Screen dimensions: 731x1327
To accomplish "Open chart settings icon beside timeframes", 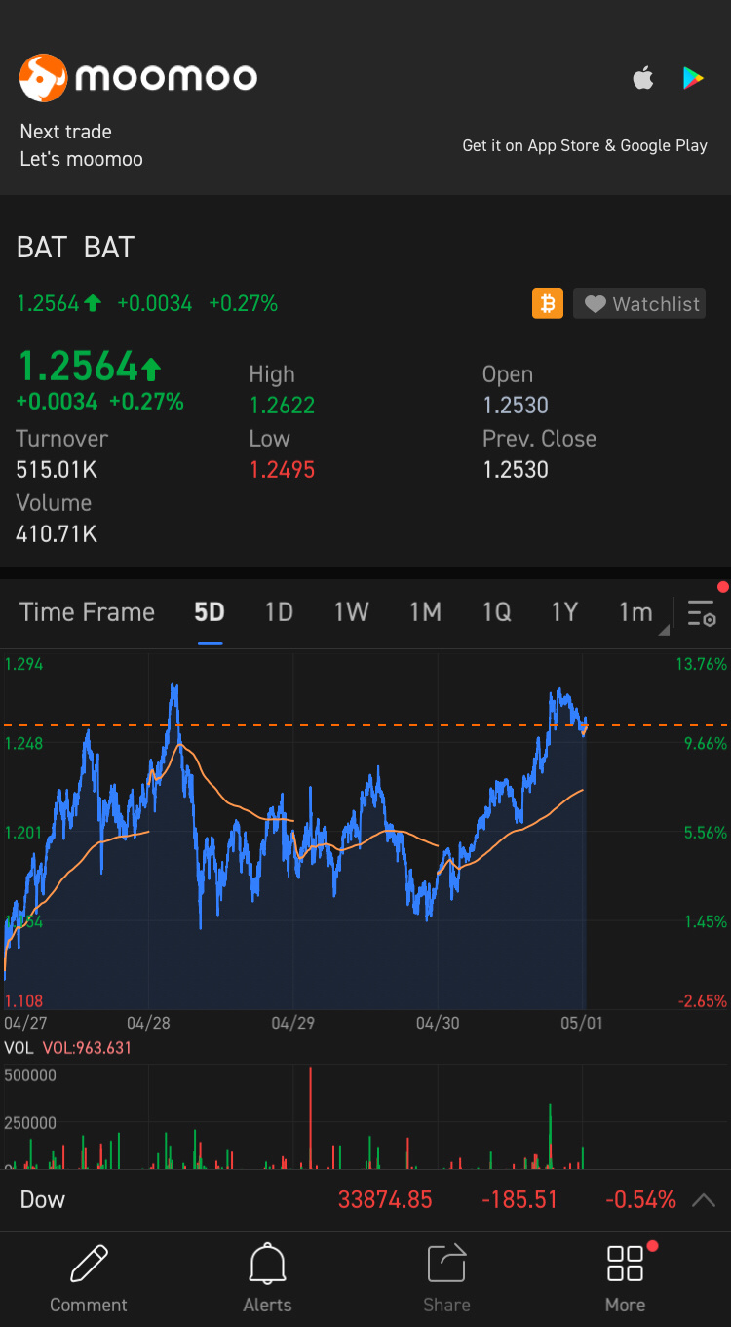I will click(x=702, y=613).
